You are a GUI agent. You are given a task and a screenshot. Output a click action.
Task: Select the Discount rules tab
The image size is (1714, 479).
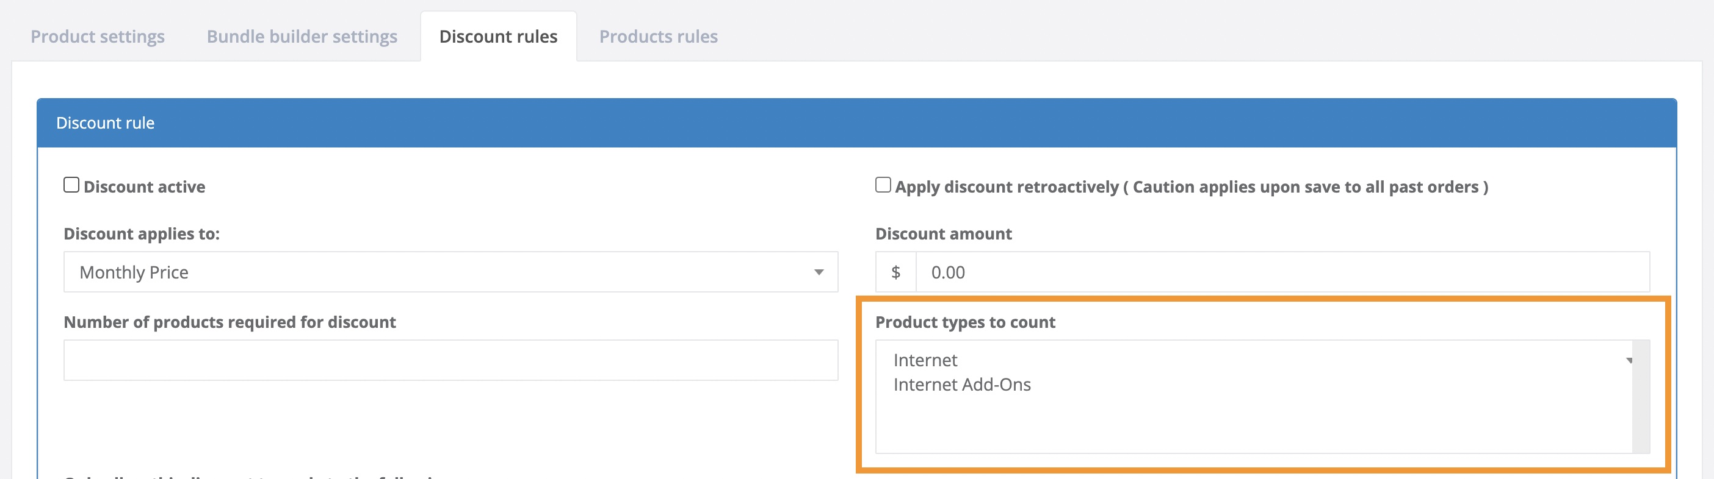tap(497, 37)
